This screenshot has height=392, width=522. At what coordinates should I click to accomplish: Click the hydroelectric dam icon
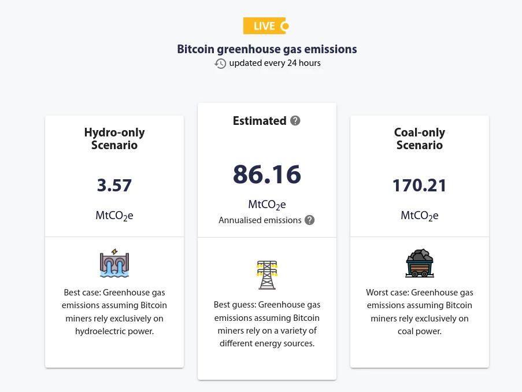114,263
